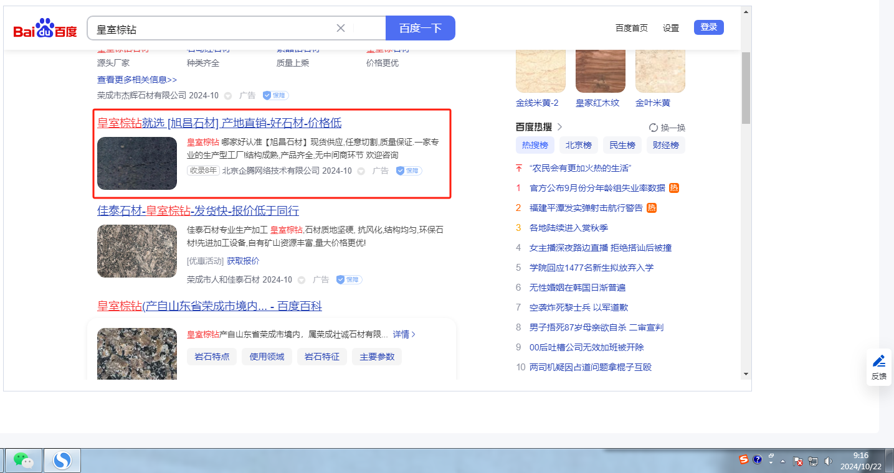Viewport: 894px width, 473px height.
Task: Open the 百度百科 皇室棕钻 result title
Action: click(209, 306)
